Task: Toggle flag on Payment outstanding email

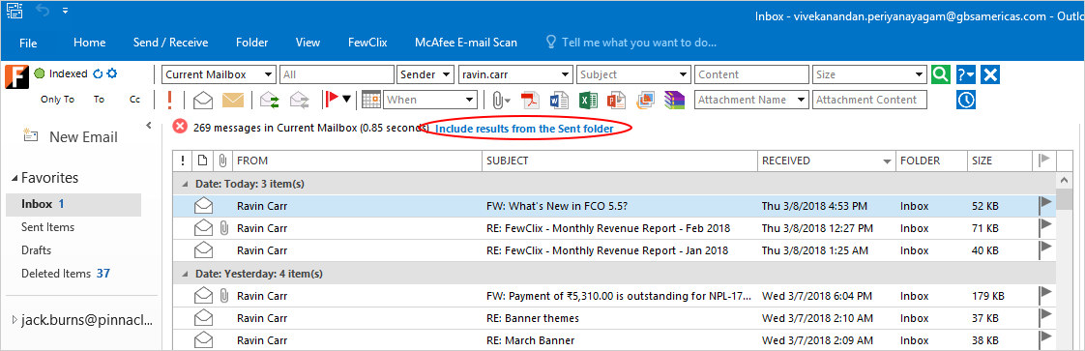Action: [x=1044, y=295]
